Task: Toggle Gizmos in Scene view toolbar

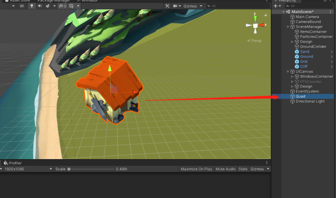Action: [x=190, y=6]
